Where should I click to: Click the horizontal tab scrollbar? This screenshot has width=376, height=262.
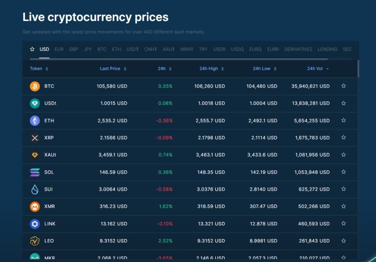(179, 59)
